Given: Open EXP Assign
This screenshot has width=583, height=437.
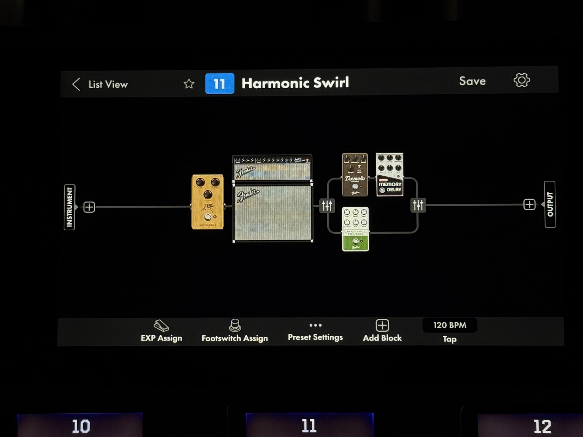Looking at the screenshot, I should coord(161,331).
